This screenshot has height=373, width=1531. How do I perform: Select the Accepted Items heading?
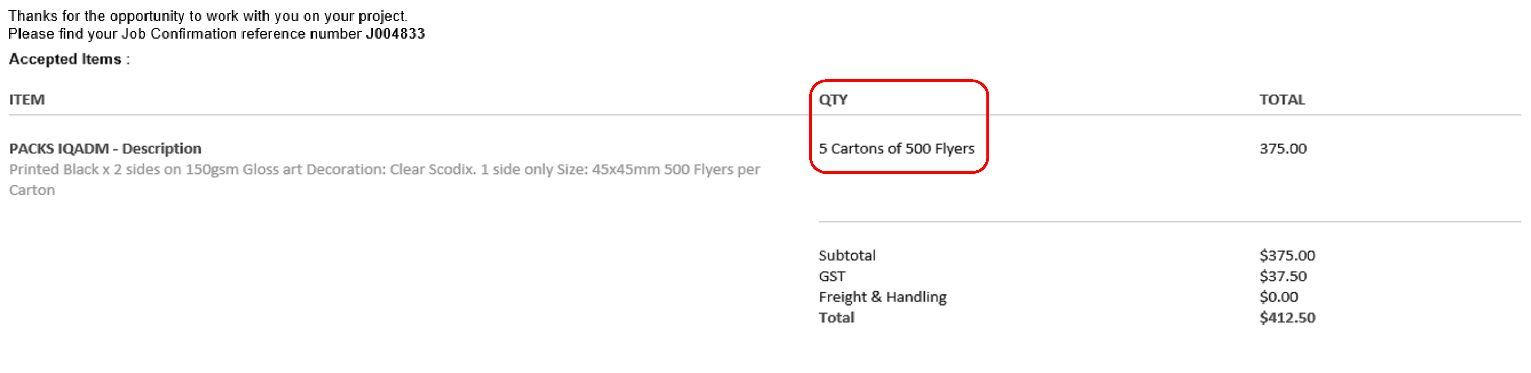[x=69, y=59]
